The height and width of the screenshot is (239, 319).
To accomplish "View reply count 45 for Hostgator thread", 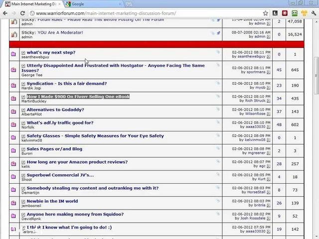I will coord(279,70).
